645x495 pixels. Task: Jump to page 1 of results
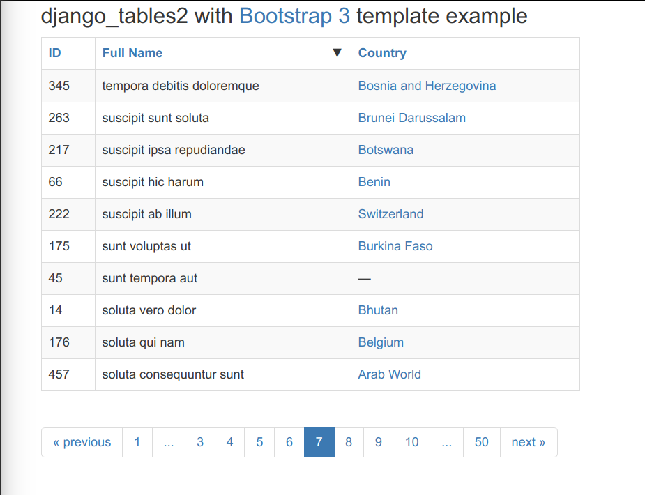pos(137,442)
